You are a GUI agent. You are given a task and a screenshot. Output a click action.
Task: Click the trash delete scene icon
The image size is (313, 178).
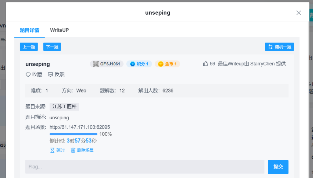73,150
